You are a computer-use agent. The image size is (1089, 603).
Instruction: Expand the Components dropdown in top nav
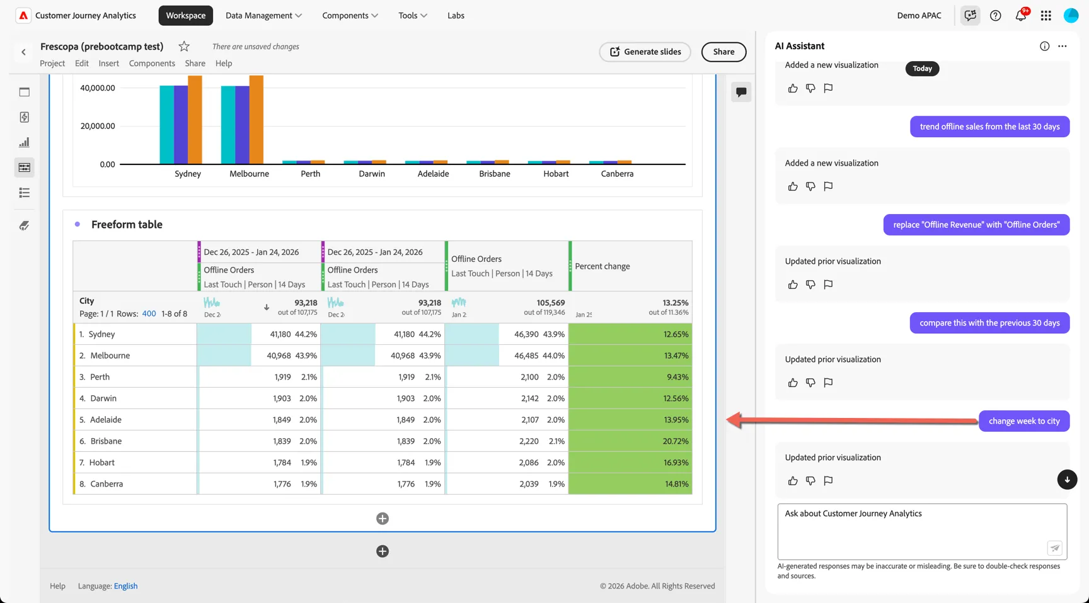(x=350, y=15)
